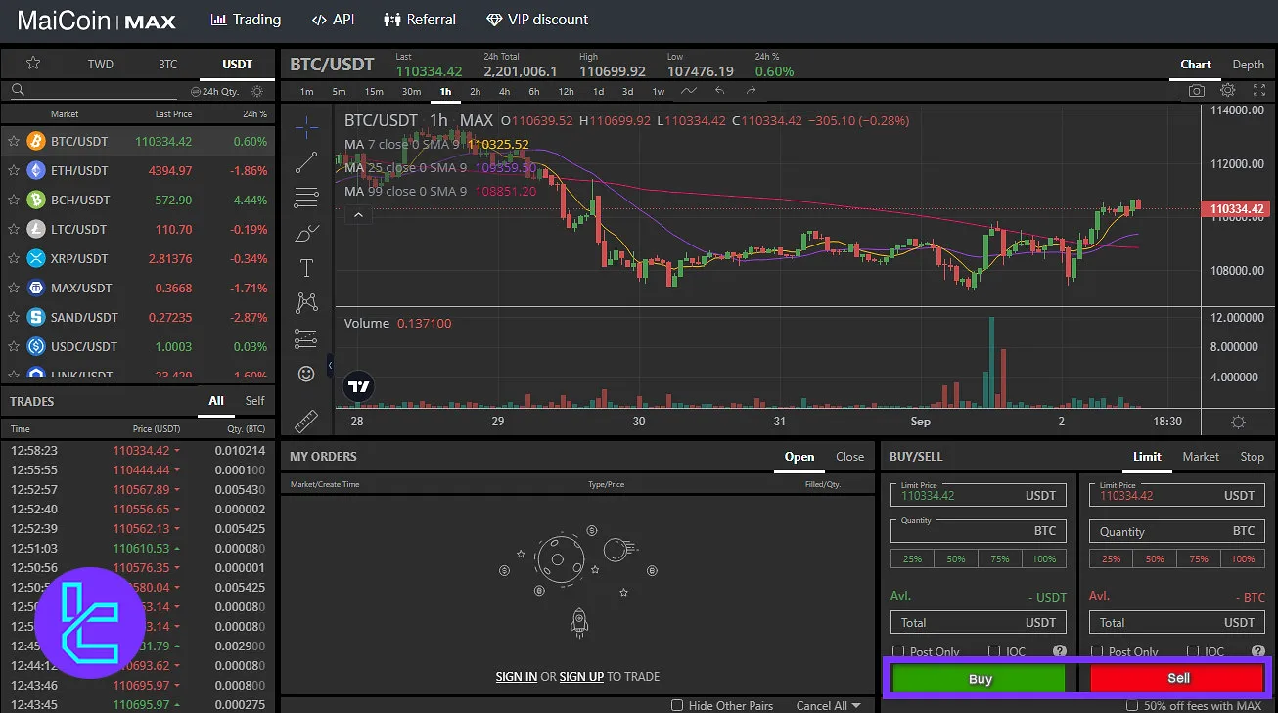Select the forecasting and measurement tool
The width and height of the screenshot is (1278, 713).
307,338
